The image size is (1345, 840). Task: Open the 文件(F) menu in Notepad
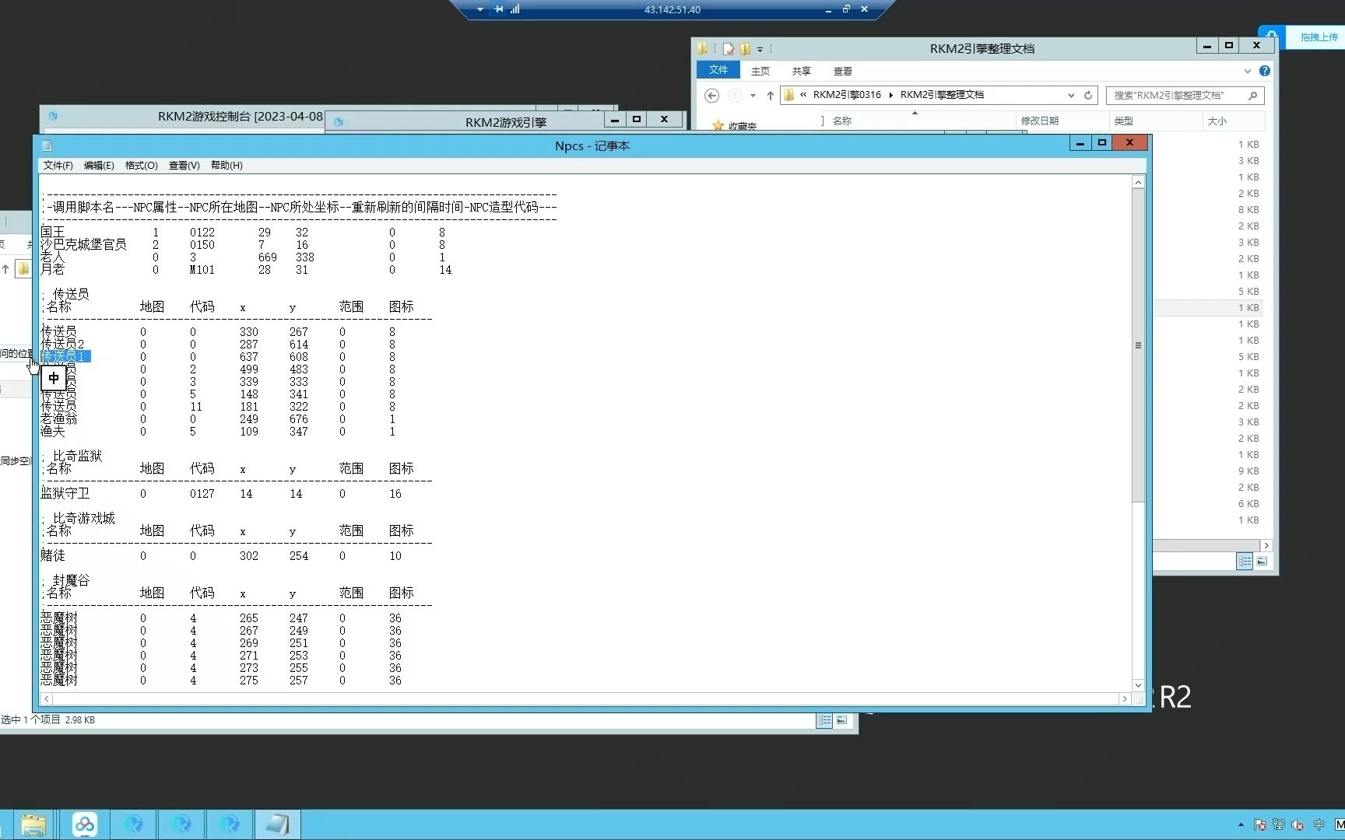click(58, 166)
